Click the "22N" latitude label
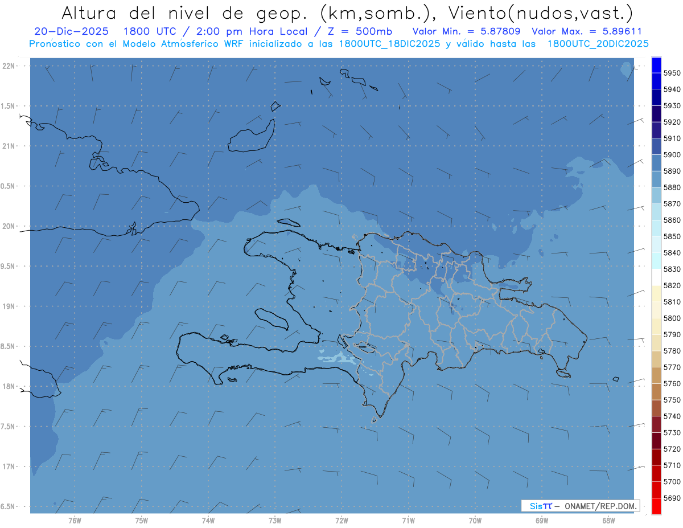683x528 pixels. click(9, 66)
